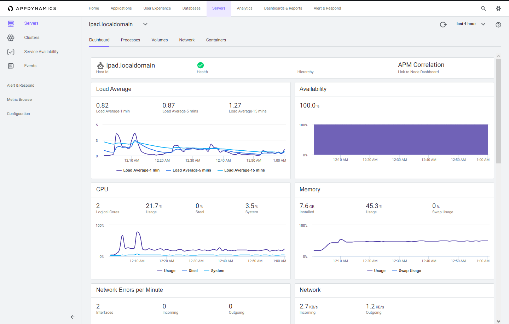Click the 21.7% CPU Usage value
The image size is (509, 324).
154,206
